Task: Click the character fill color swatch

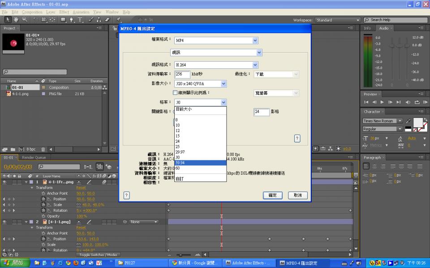Action: (x=417, y=122)
